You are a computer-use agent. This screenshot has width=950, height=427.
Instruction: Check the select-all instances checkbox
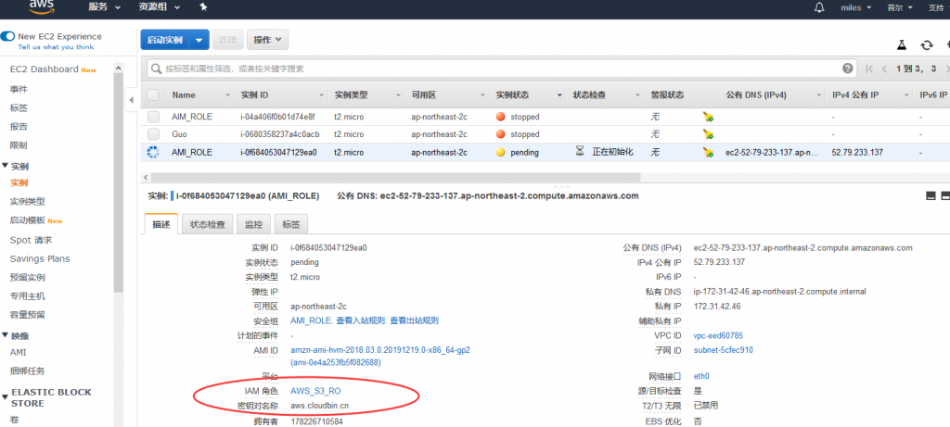pos(153,95)
